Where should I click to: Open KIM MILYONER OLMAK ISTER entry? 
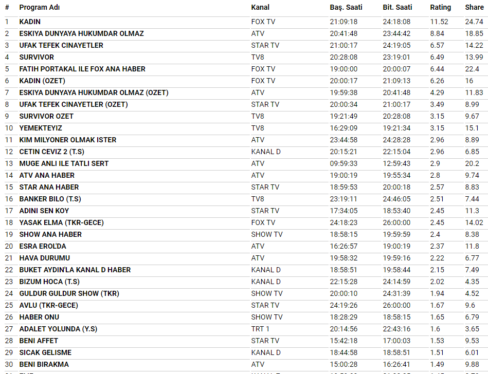pos(68,140)
